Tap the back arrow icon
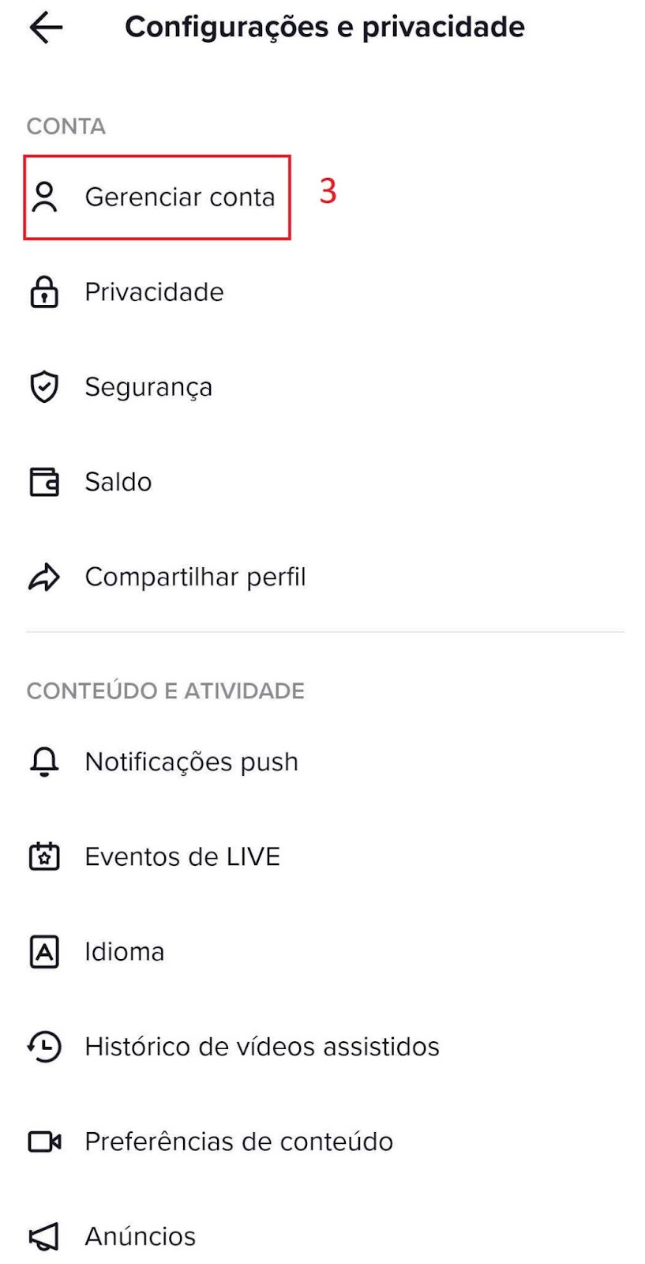Image resolution: width=645 pixels, height=1264 pixels. (x=45, y=28)
